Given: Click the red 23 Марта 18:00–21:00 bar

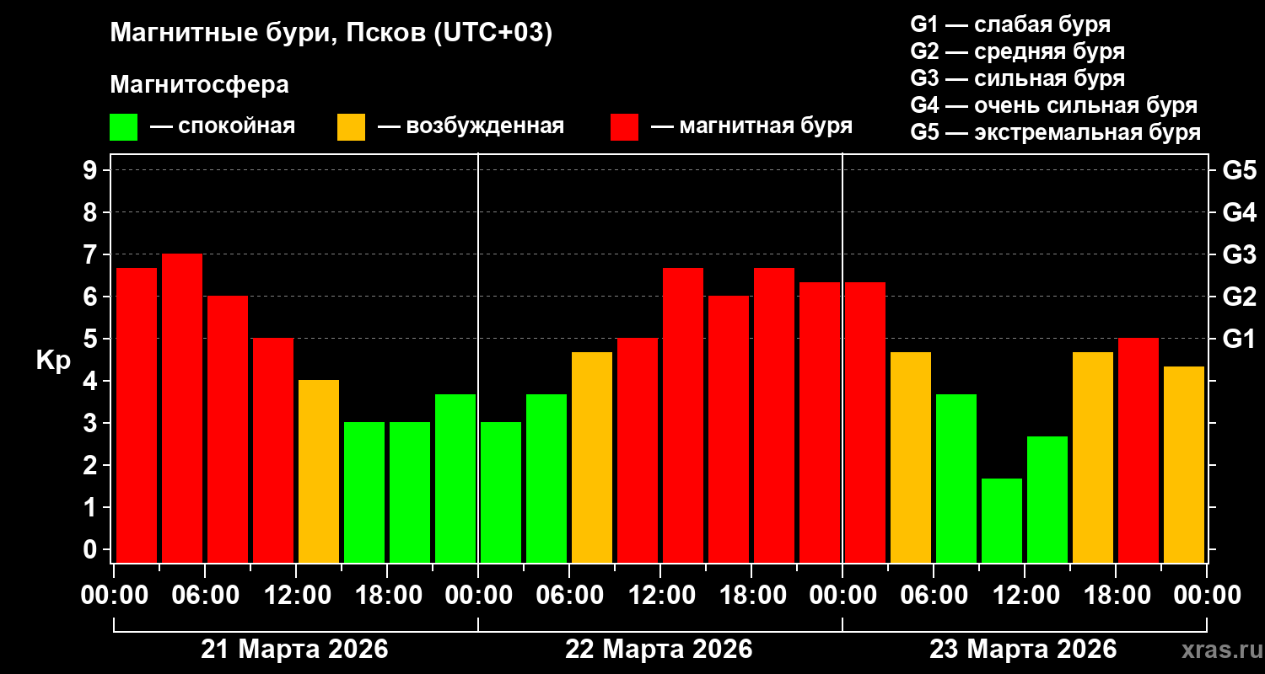Looking at the screenshot, I should tap(1138, 451).
